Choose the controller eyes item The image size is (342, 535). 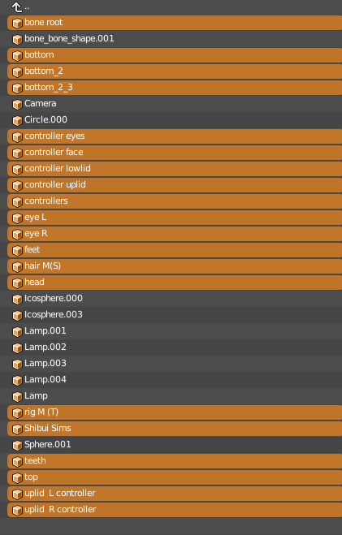[x=175, y=136]
